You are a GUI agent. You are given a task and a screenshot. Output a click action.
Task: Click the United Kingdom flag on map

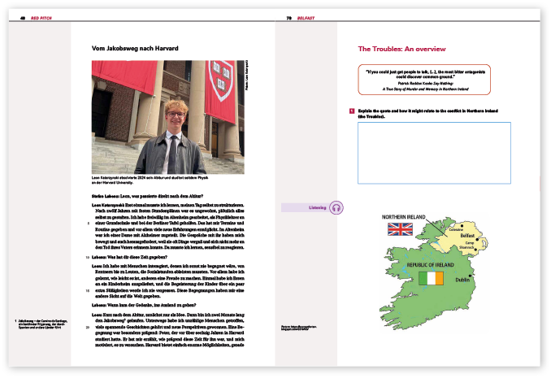click(399, 229)
